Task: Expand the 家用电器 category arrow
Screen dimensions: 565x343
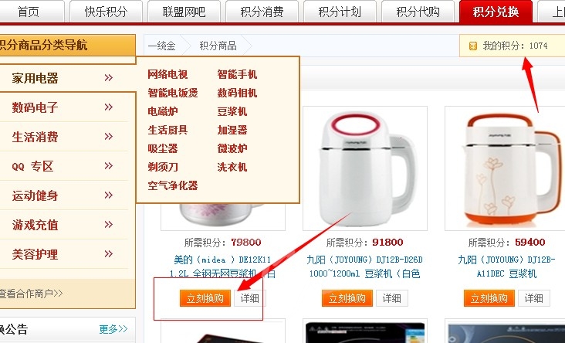Action: pyautogui.click(x=109, y=77)
